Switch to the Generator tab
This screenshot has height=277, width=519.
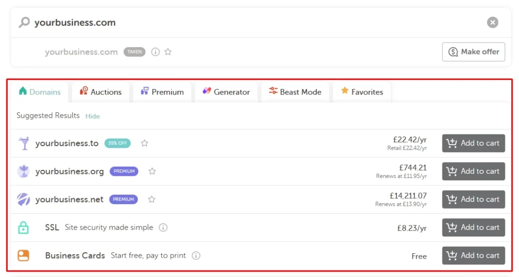pyautogui.click(x=227, y=92)
